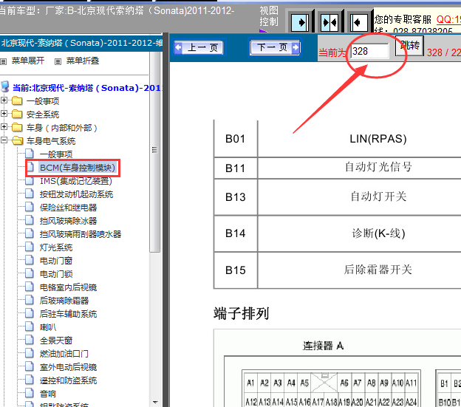Open the 电铬室内后视镜 tree item
The width and height of the screenshot is (461, 407).
point(68,287)
